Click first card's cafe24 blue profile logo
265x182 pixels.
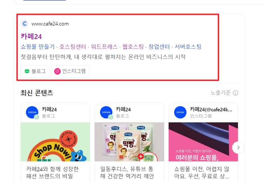pyautogui.click(x=32, y=112)
